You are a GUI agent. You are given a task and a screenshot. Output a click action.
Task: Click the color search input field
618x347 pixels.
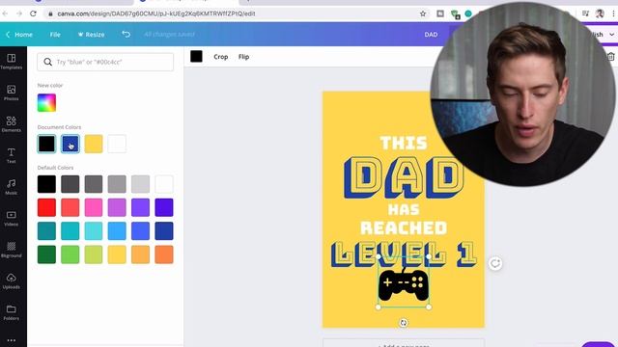[105, 62]
